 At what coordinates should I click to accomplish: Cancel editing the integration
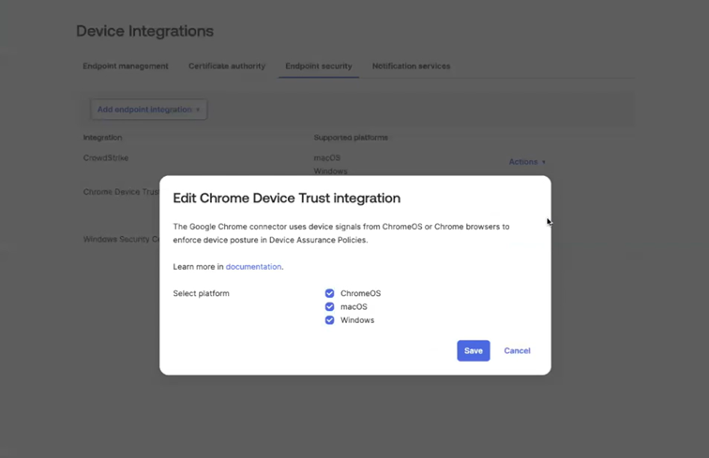pos(517,350)
